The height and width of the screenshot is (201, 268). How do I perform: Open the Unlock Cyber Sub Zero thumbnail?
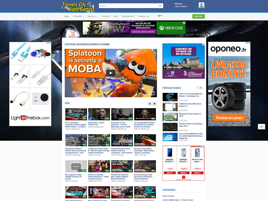[145, 192]
